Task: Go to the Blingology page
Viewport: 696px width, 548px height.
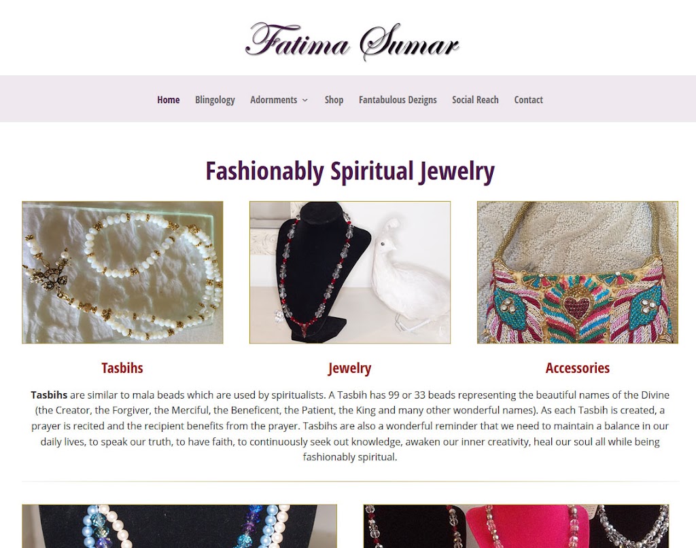Action: pyautogui.click(x=215, y=100)
